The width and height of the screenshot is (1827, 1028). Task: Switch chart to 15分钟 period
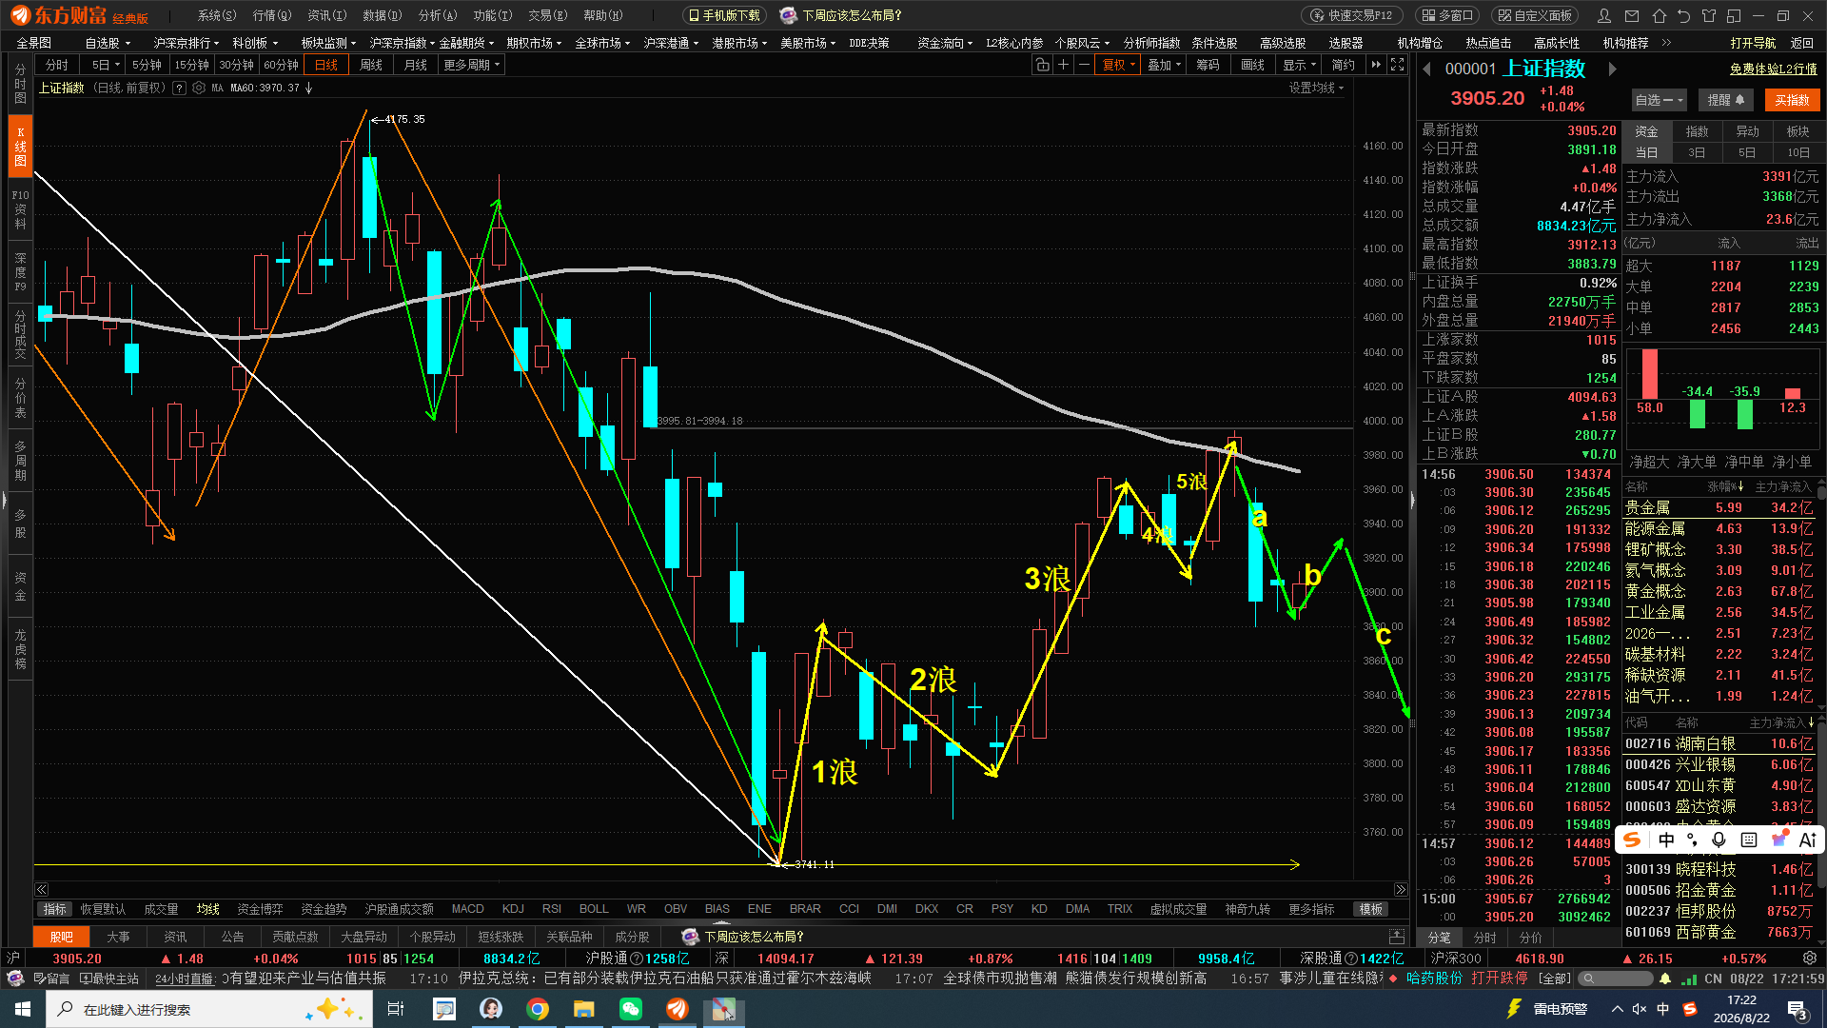[192, 65]
